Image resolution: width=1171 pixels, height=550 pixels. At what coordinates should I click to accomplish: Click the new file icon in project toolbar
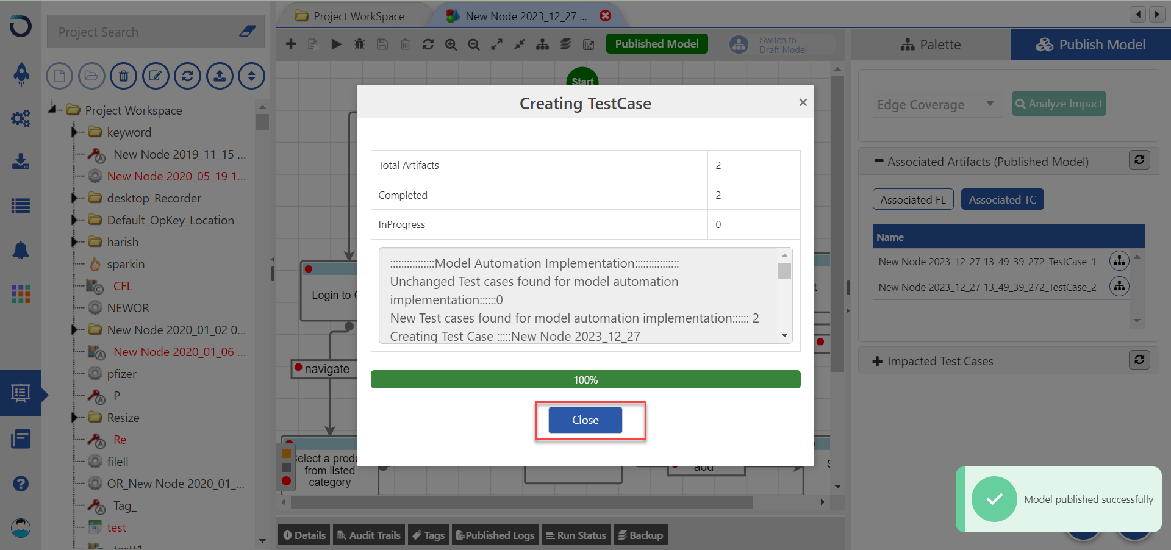click(59, 76)
